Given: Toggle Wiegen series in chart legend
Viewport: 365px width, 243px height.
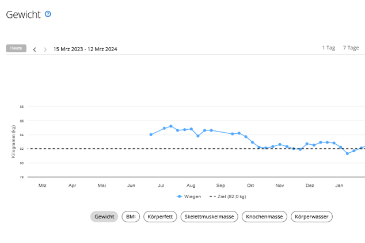Looking at the screenshot, I should [190, 196].
